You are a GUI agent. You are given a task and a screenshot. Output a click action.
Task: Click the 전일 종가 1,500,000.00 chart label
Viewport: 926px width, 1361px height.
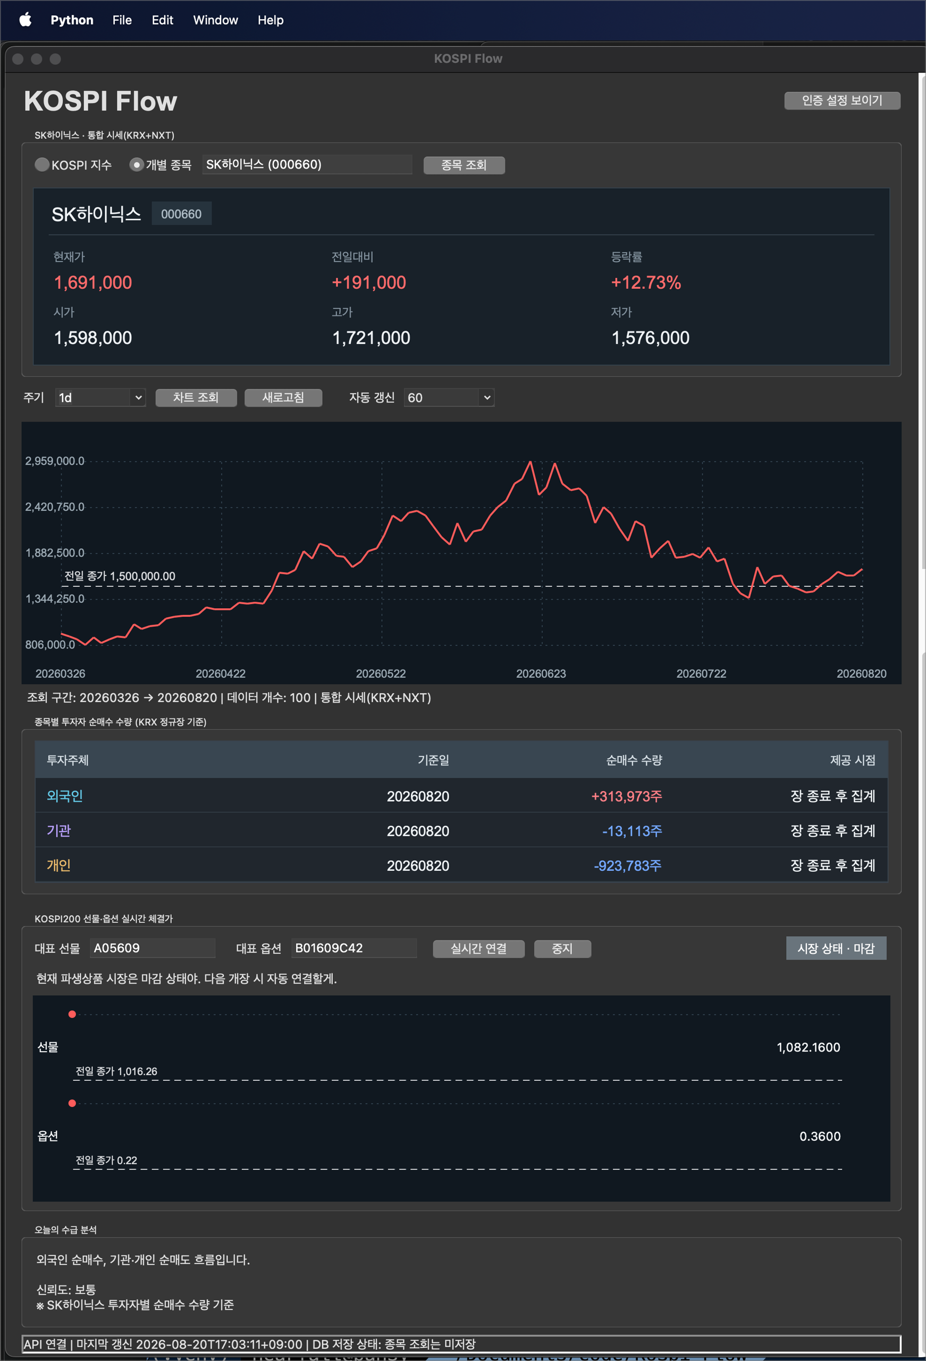click(x=120, y=576)
